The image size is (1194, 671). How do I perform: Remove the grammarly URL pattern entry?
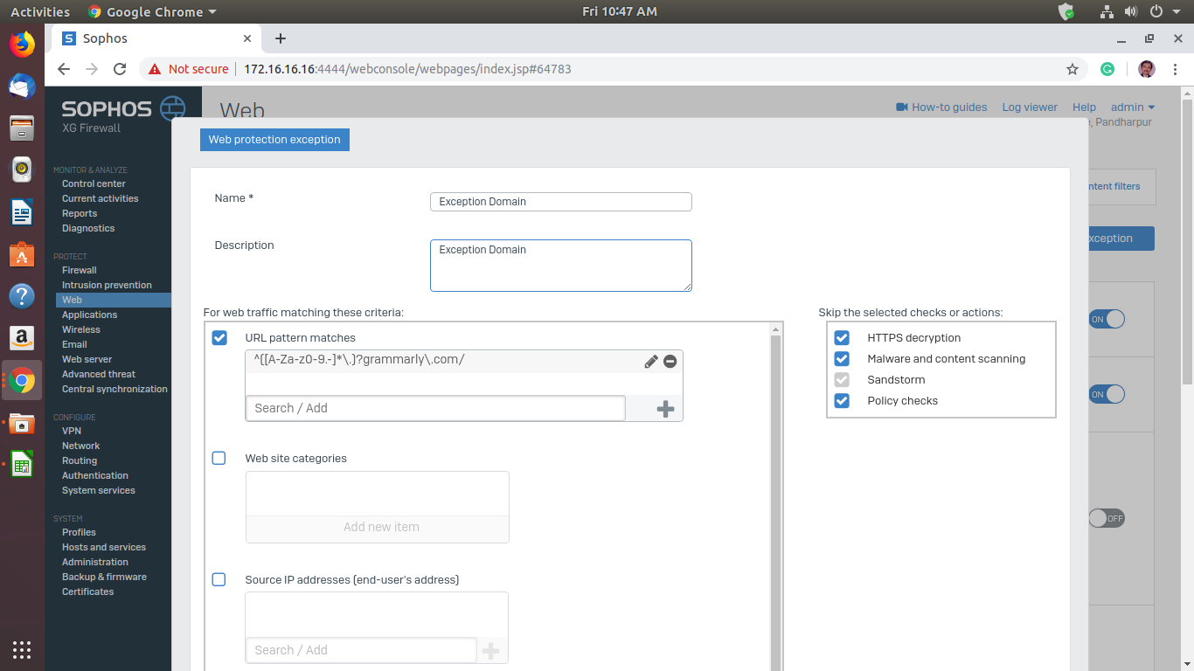click(670, 362)
